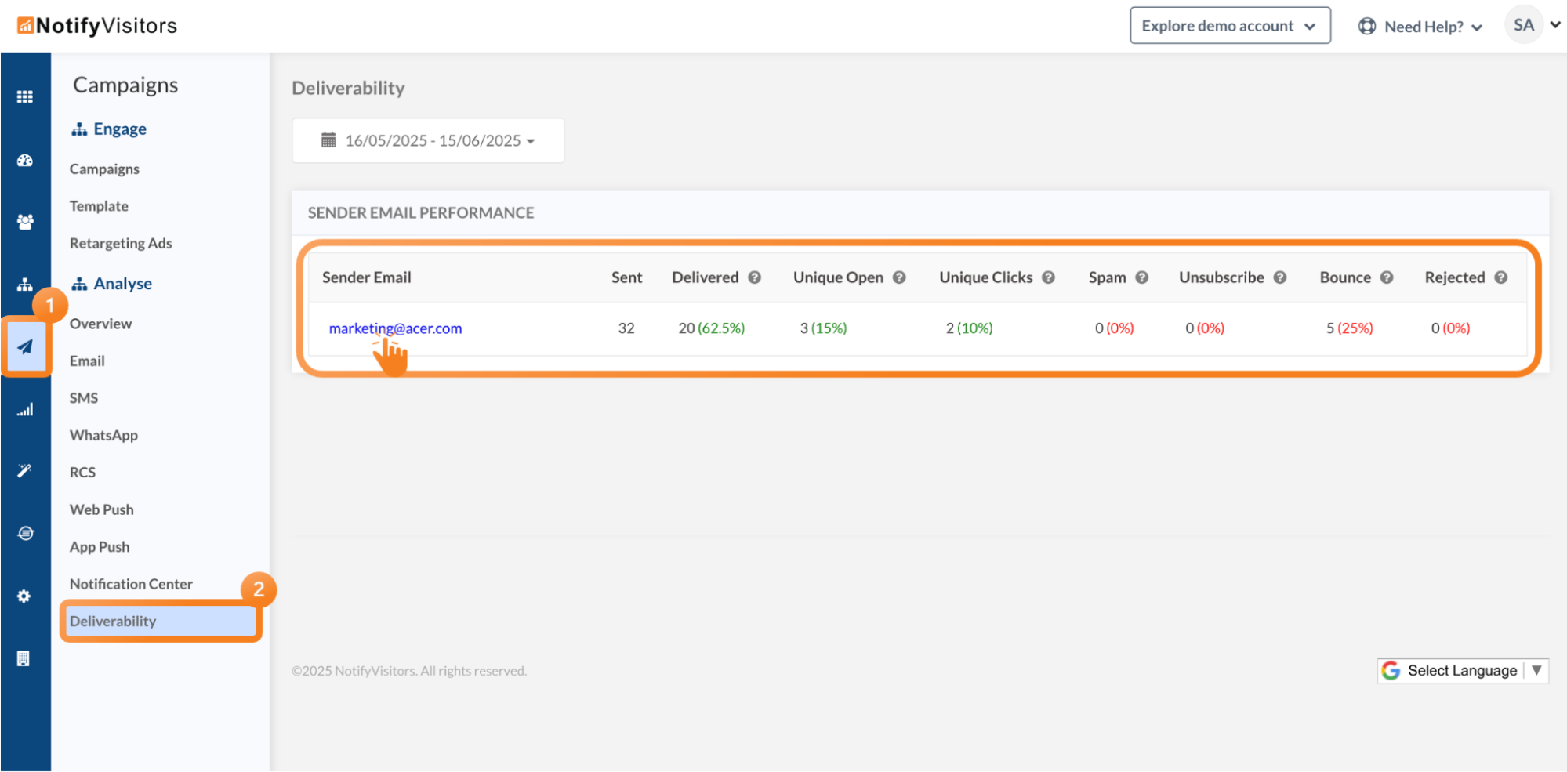
Task: Click the NotifyVisitors logo
Action: pyautogui.click(x=97, y=26)
